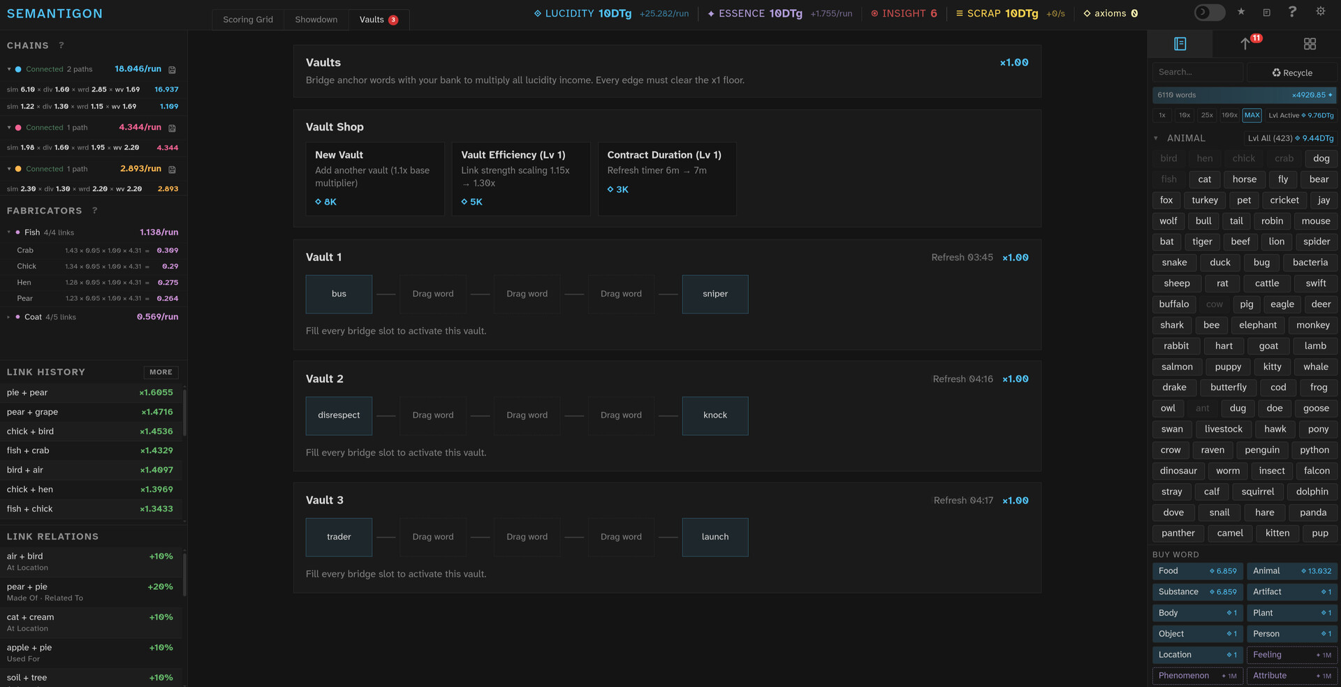Buy the New Vault upgrade
This screenshot has width=1341, height=687.
[375, 179]
